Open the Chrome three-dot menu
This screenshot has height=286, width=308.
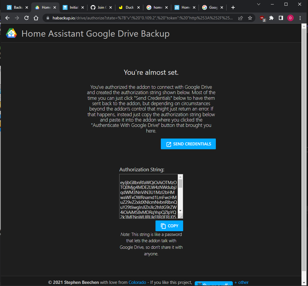pos(300,18)
